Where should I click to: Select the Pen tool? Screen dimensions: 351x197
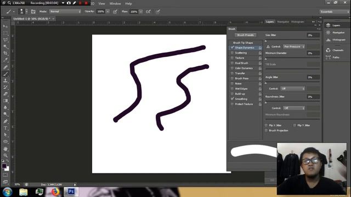pos(5,121)
